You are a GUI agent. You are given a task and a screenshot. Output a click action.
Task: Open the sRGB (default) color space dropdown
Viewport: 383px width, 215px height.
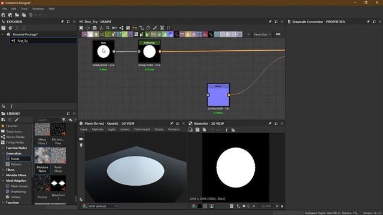tap(102, 206)
